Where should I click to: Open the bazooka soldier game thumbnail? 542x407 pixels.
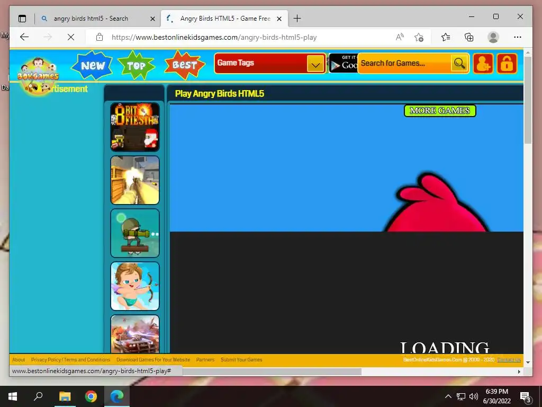pos(135,233)
